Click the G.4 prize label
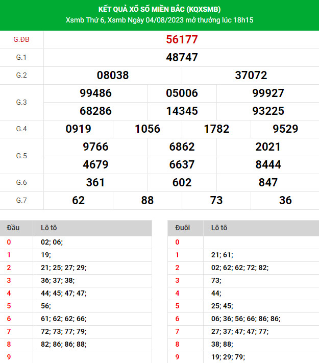 point(21,129)
